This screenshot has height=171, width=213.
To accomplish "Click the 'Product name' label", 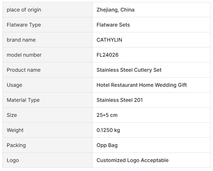I will [x=23, y=70].
